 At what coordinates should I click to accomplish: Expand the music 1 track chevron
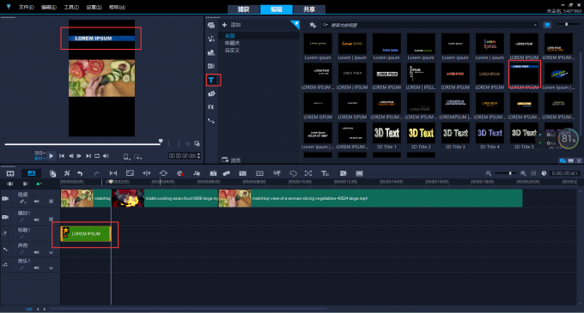coord(51,268)
